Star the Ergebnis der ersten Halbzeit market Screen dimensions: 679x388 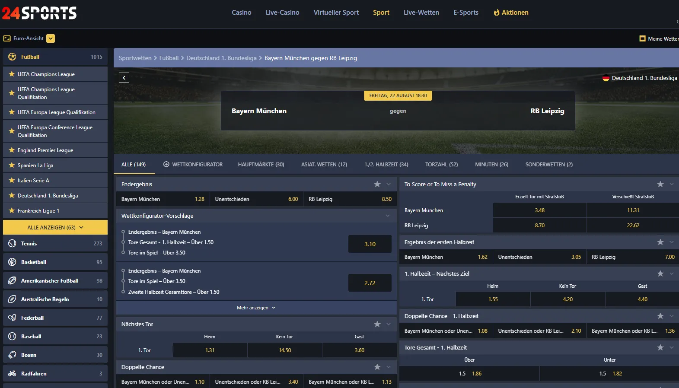tap(660, 242)
